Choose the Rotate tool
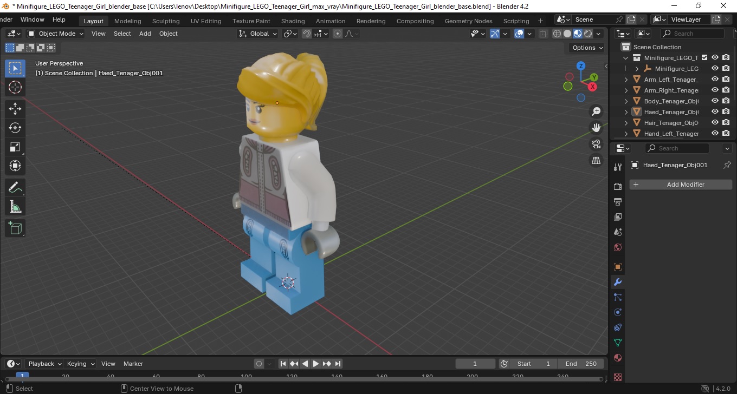This screenshot has width=737, height=394. 15,128
